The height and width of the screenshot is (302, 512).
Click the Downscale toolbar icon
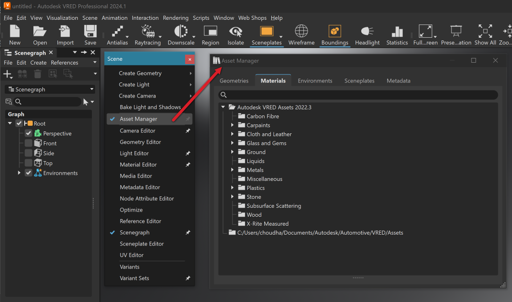[x=181, y=35]
